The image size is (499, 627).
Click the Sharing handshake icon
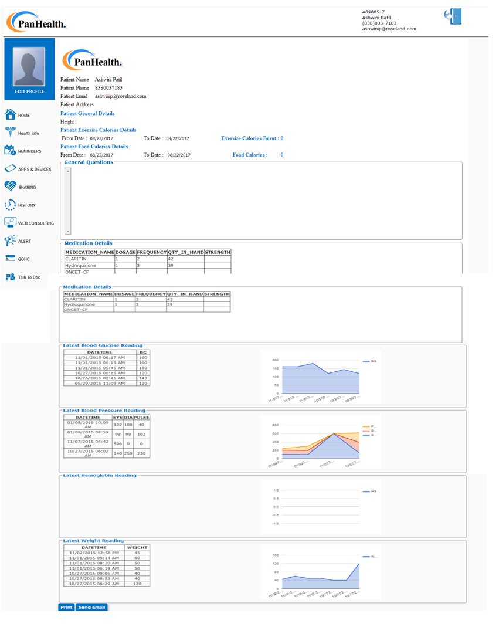pyautogui.click(x=10, y=187)
